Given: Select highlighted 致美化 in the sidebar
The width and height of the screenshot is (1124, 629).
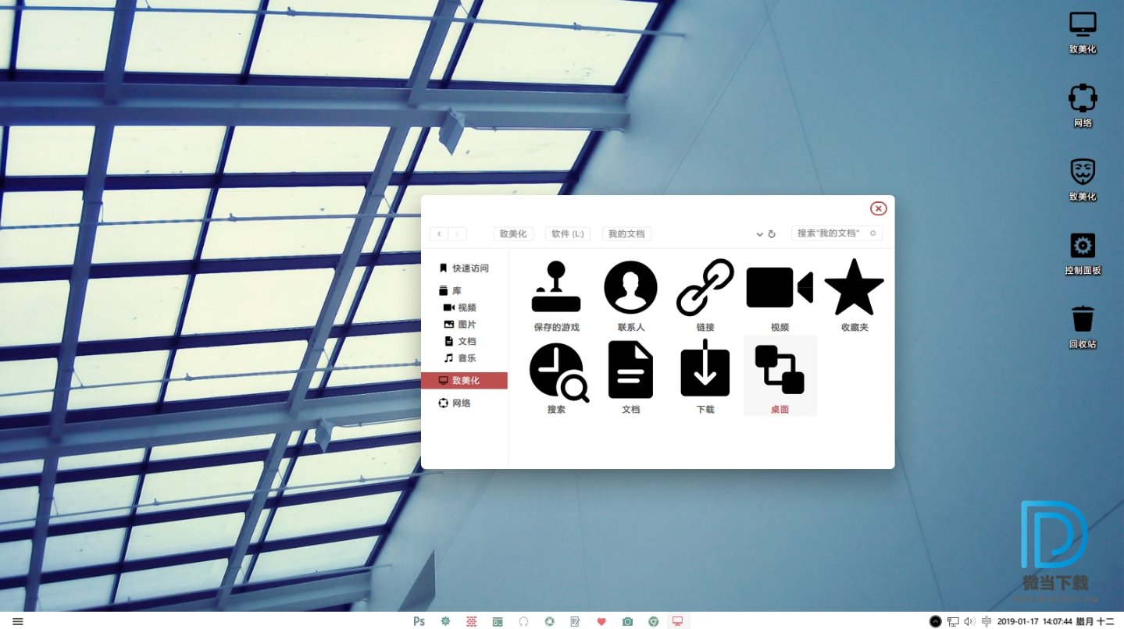Looking at the screenshot, I should click(464, 380).
